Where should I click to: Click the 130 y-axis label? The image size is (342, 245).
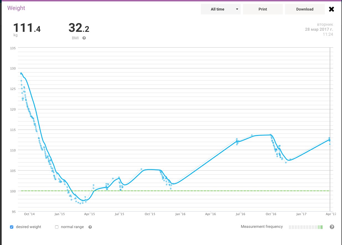click(14, 68)
